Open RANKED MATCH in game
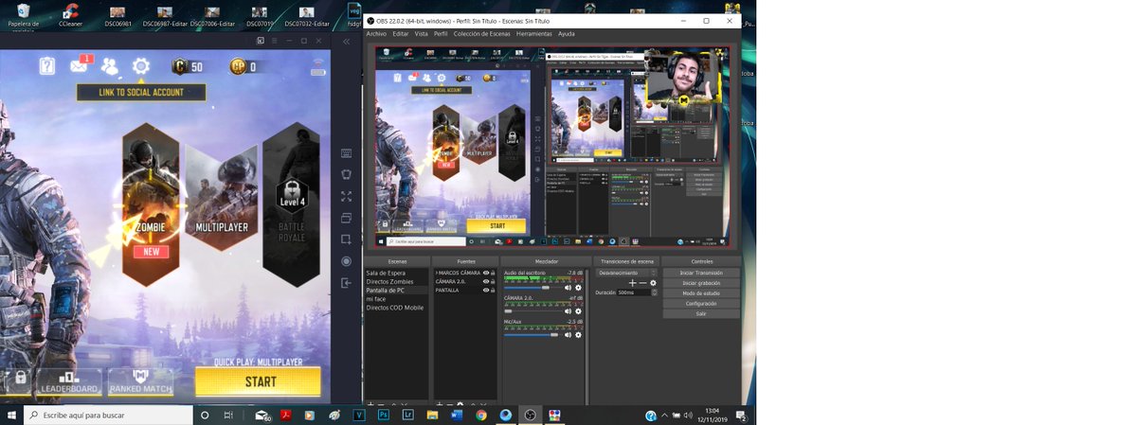The width and height of the screenshot is (1137, 425). [x=140, y=382]
